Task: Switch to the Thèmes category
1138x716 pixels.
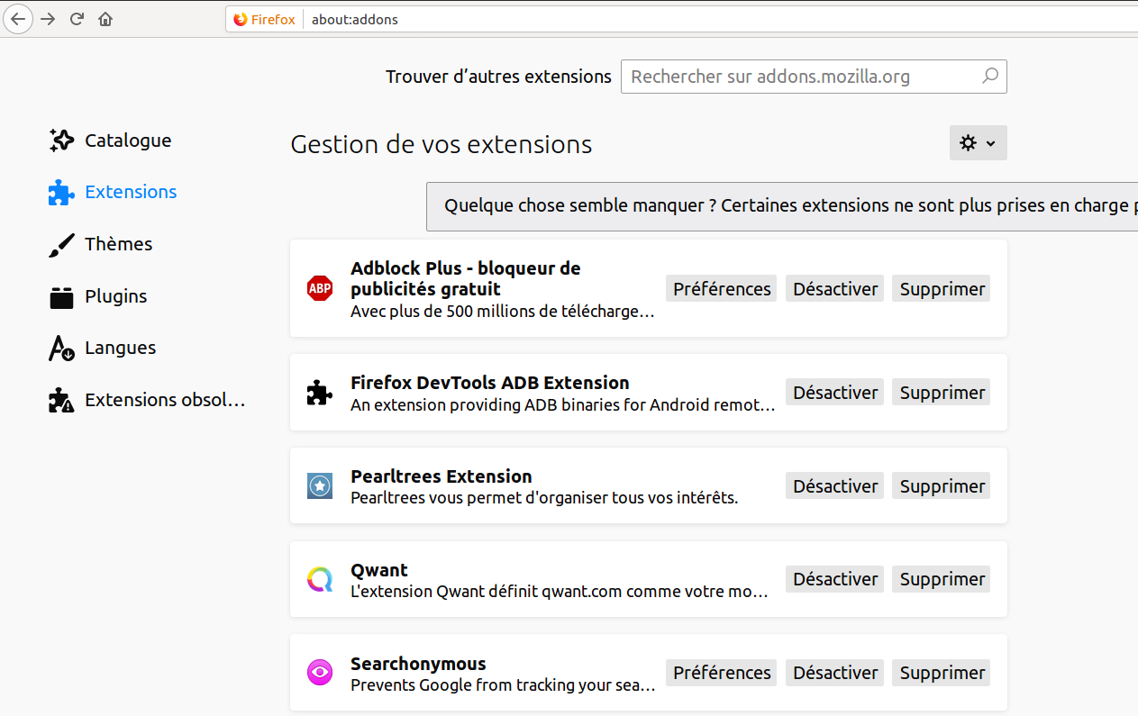Action: [118, 244]
